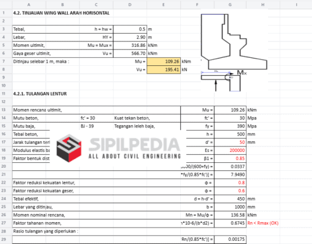Viewport: 312px width, 244px height.
Task: Click 'Rasio tulangan yang diperlukan :' cell
Action: point(46,231)
